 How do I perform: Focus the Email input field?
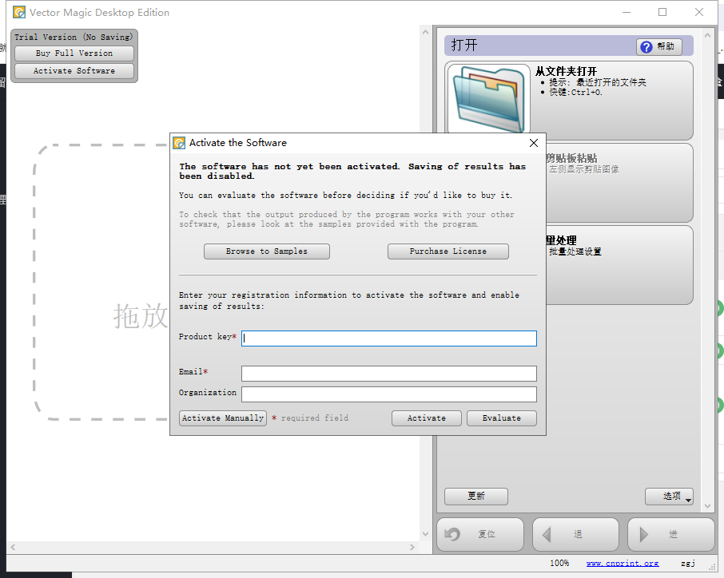(x=389, y=374)
